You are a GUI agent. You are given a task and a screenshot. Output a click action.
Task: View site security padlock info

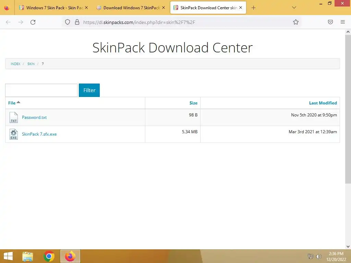(77, 22)
